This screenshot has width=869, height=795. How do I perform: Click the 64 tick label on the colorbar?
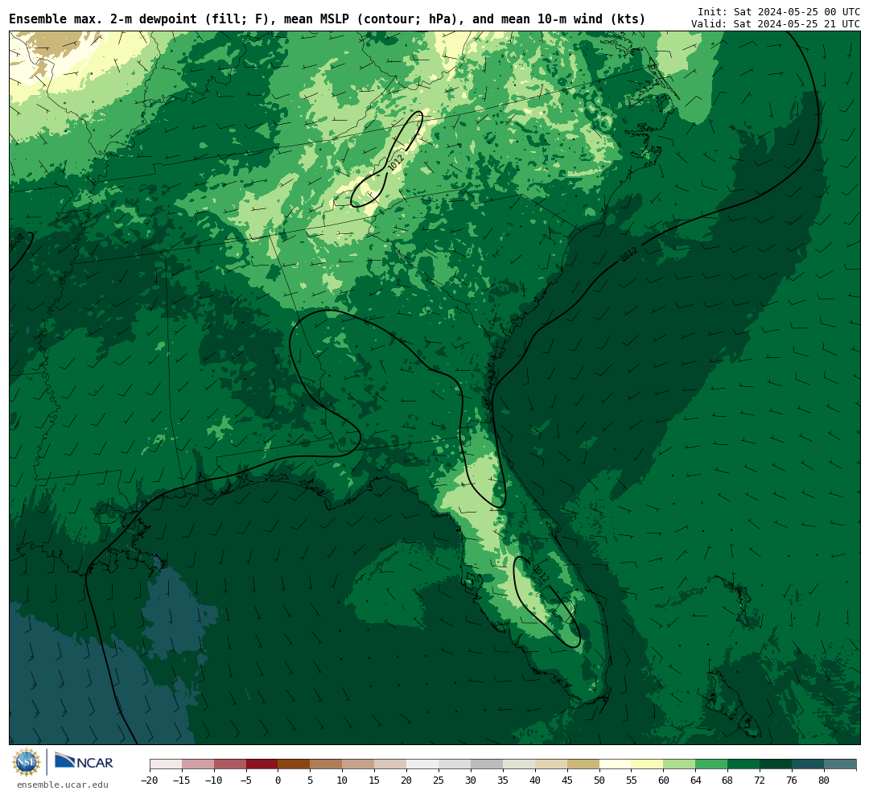[x=695, y=780]
